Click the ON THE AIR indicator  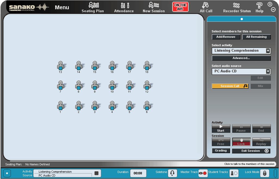point(180,6)
